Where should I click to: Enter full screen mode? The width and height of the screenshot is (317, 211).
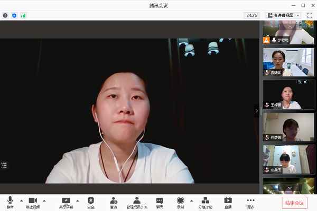point(310,16)
